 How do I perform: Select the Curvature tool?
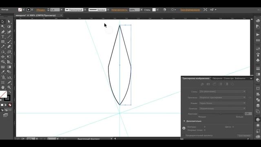[9, 32]
